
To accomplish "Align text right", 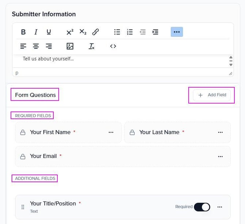I will point(49,46).
